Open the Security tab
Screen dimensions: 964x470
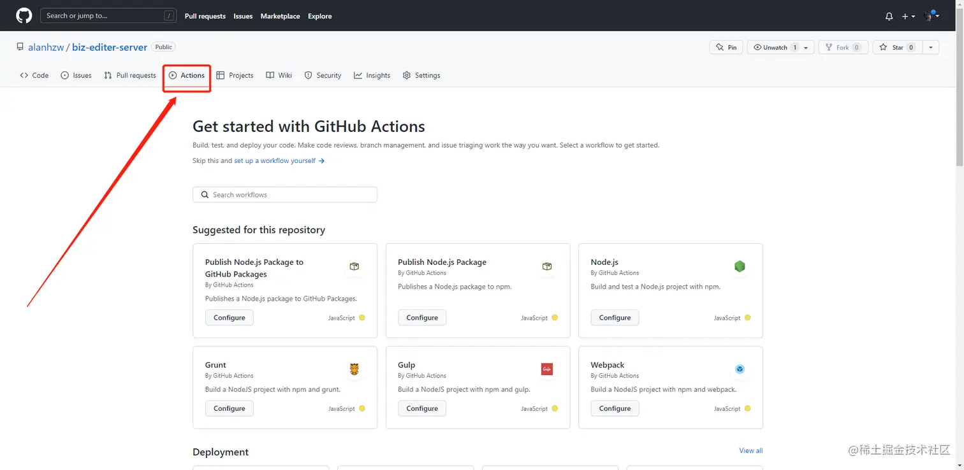coord(323,75)
